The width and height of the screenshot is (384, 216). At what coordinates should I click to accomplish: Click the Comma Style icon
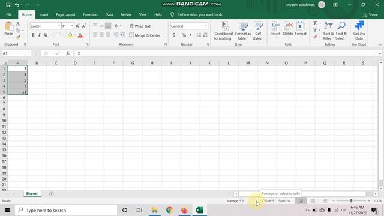tap(190, 35)
